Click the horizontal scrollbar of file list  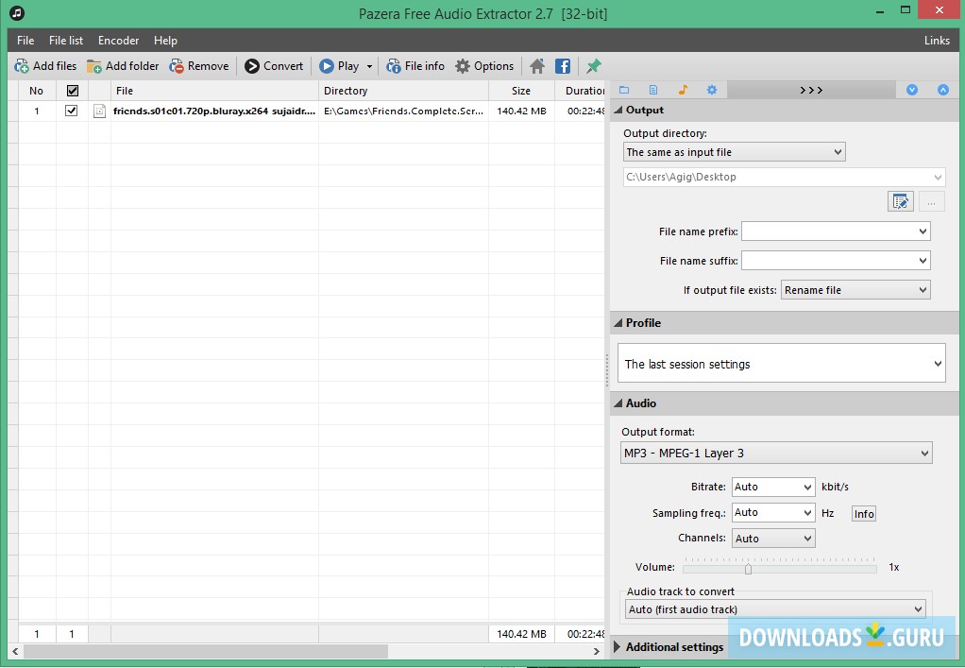click(206, 651)
